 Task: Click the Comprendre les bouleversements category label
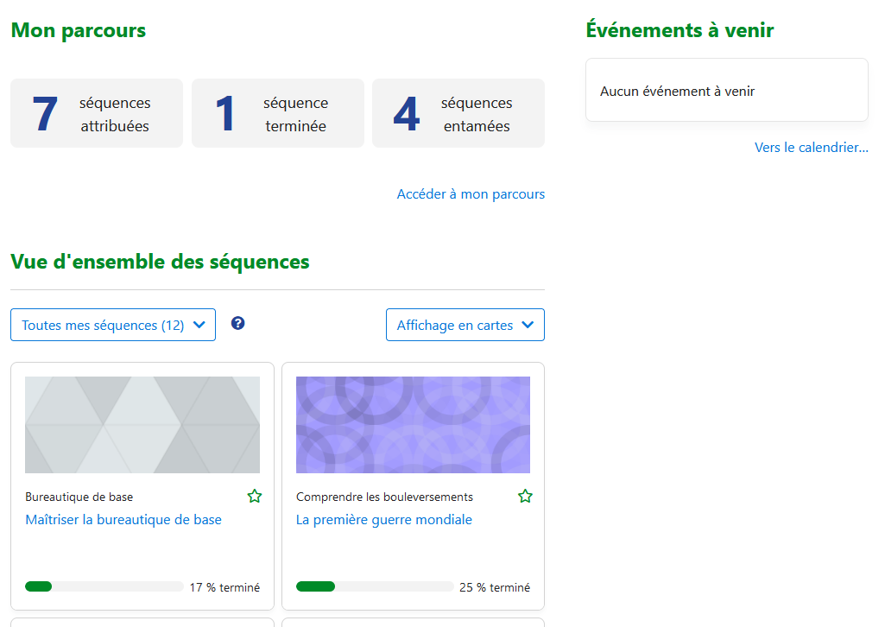click(x=384, y=497)
